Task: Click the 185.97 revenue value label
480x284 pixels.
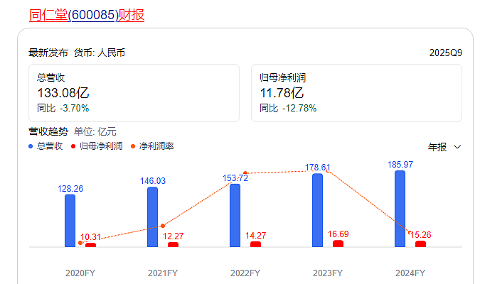Action: click(400, 165)
